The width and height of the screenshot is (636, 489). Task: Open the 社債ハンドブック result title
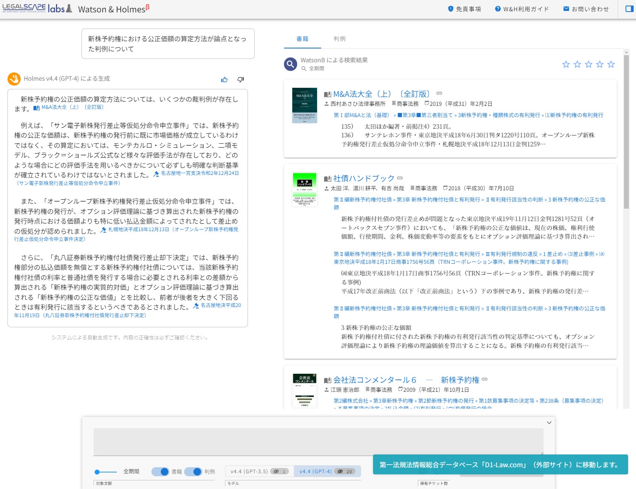[x=364, y=178]
